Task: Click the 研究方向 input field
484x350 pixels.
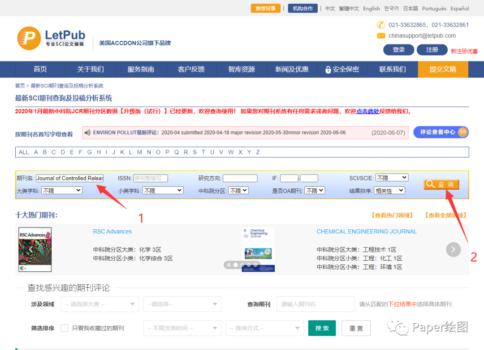Action: 240,179
